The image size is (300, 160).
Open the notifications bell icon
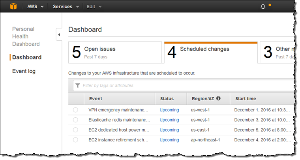click(x=263, y=7)
